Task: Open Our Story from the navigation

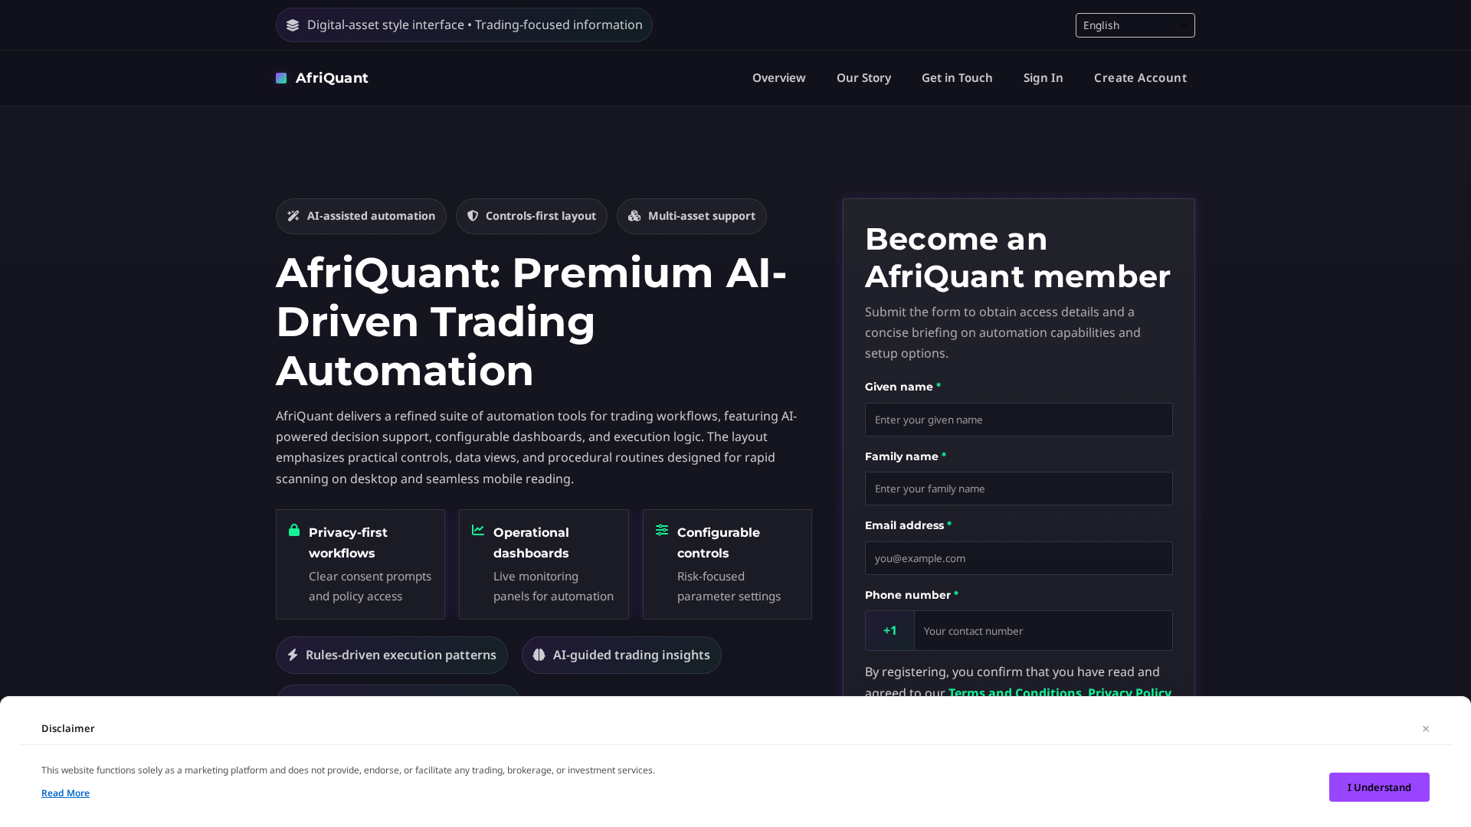Action: click(863, 78)
